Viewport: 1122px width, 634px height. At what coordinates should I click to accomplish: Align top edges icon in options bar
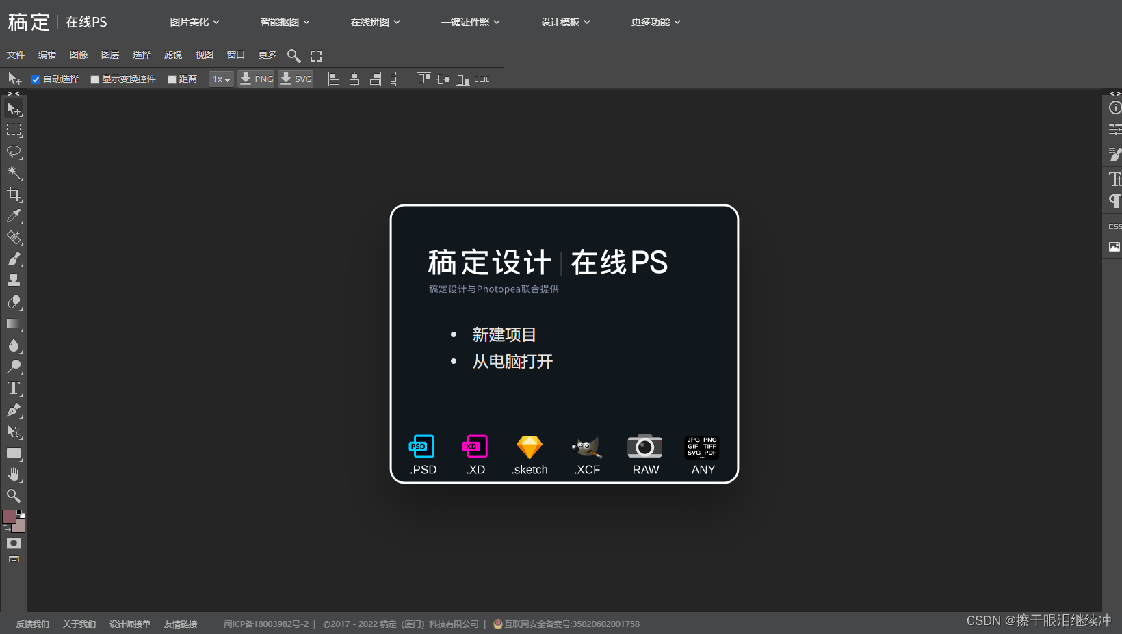(424, 79)
